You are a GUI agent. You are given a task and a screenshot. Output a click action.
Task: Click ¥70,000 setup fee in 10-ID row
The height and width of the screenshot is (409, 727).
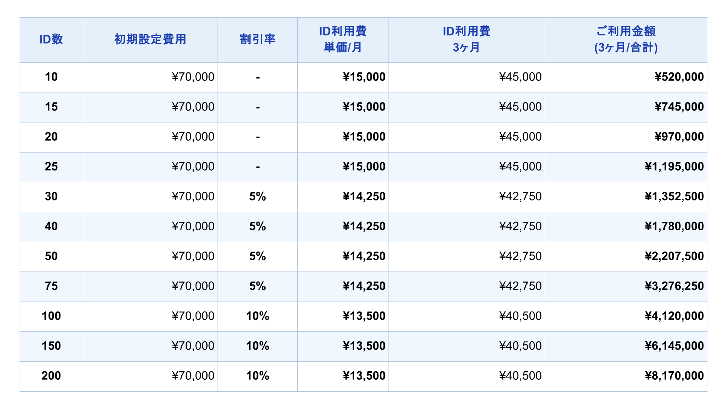(193, 77)
